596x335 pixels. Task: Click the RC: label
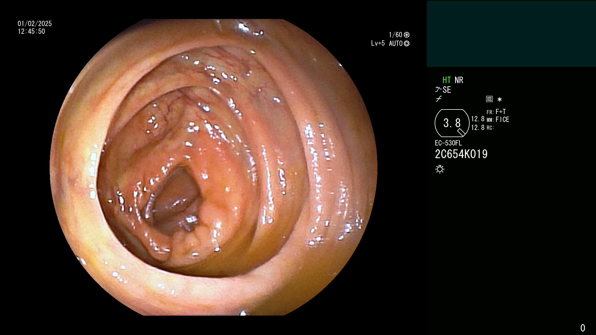pos(490,128)
